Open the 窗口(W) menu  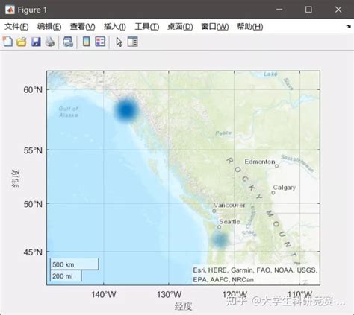click(x=215, y=26)
